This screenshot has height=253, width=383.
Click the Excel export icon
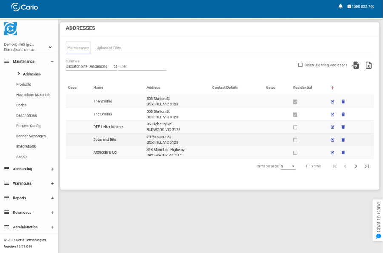tap(369, 65)
